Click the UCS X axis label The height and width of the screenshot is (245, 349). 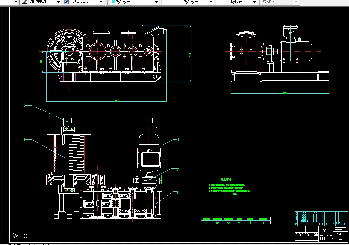click(26, 236)
